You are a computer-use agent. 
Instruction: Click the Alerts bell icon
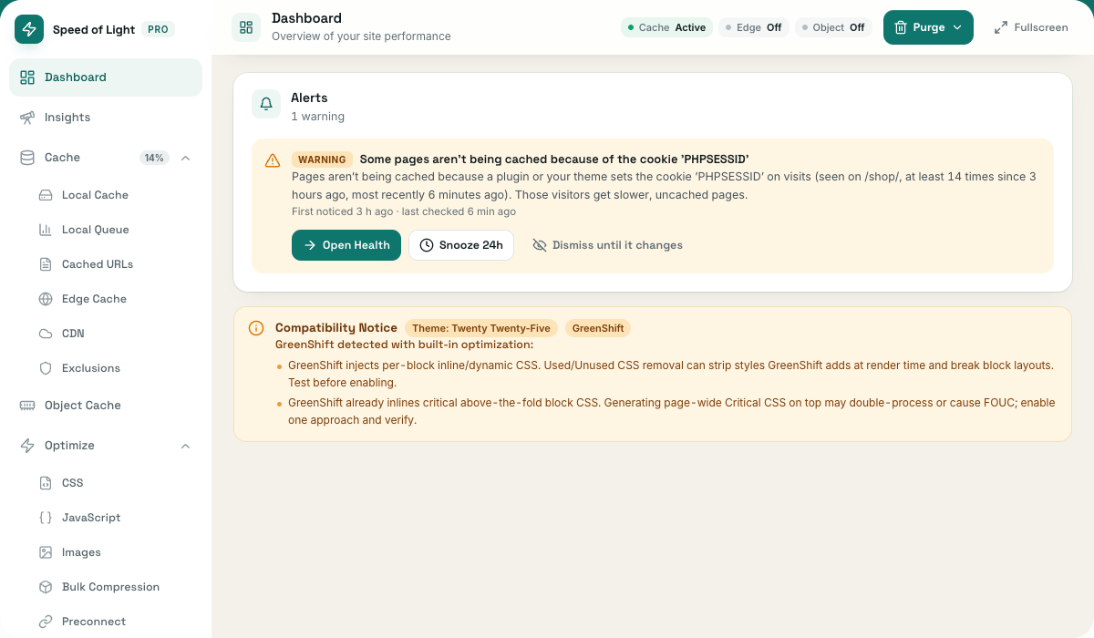[x=266, y=104]
